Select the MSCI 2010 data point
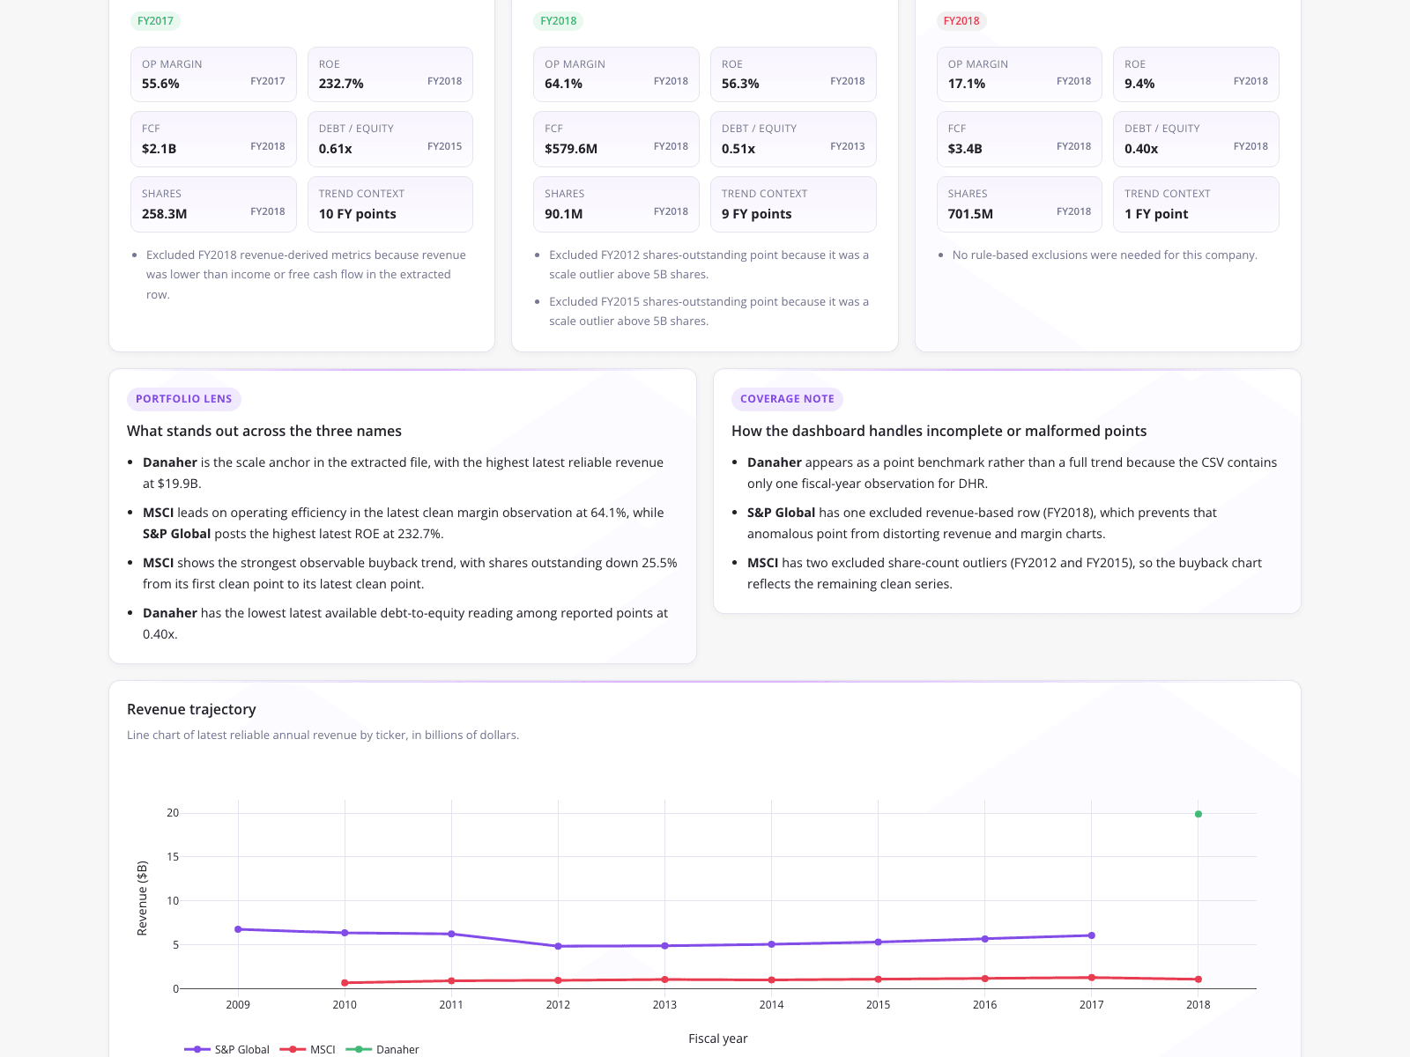Screen dimensions: 1410x1057 [345, 982]
